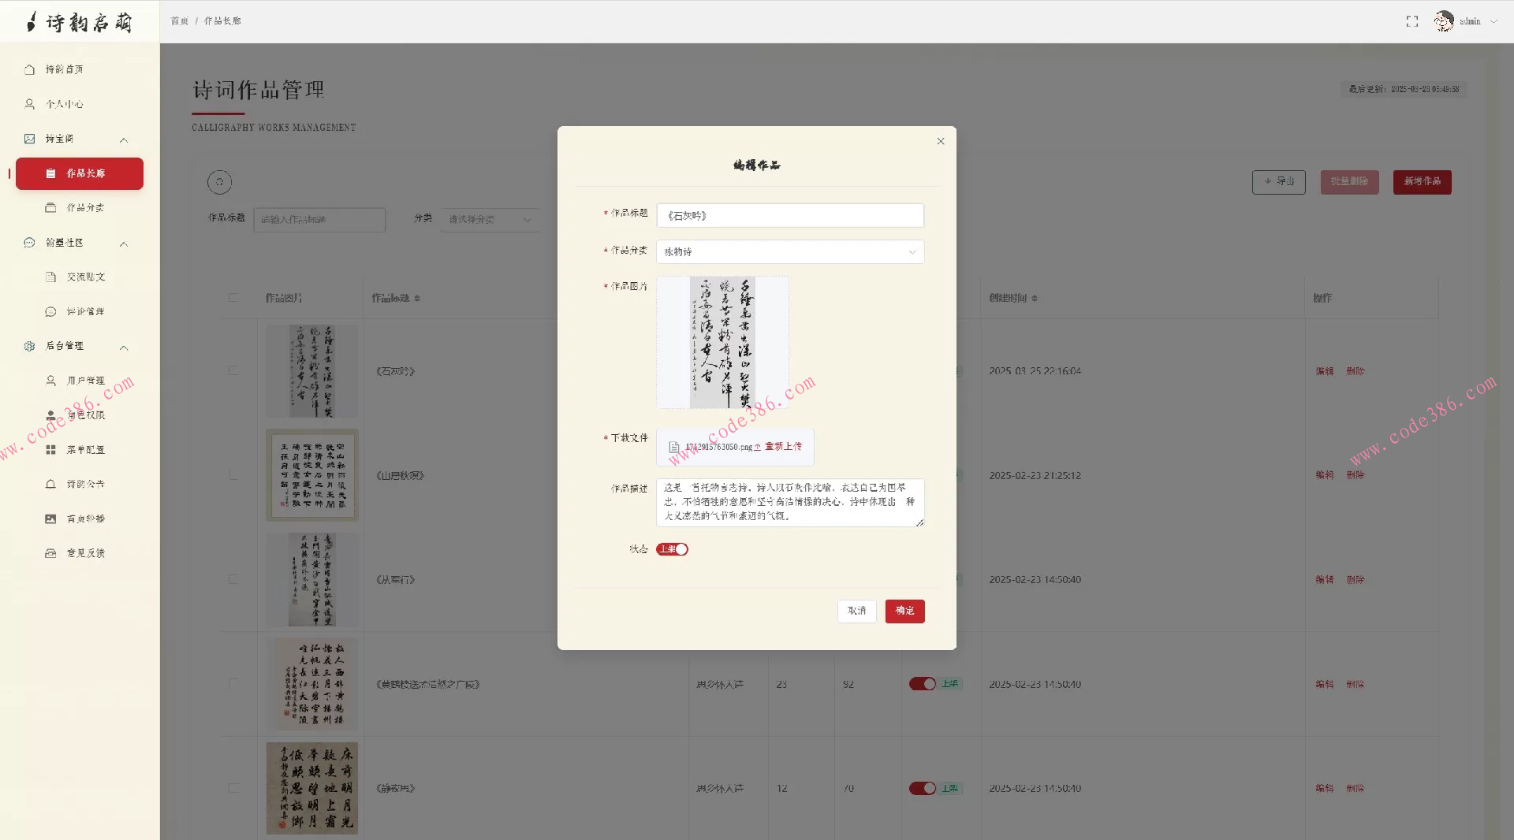
Task: Toggle the 上架 status switch in edit dialog
Action: pos(673,549)
